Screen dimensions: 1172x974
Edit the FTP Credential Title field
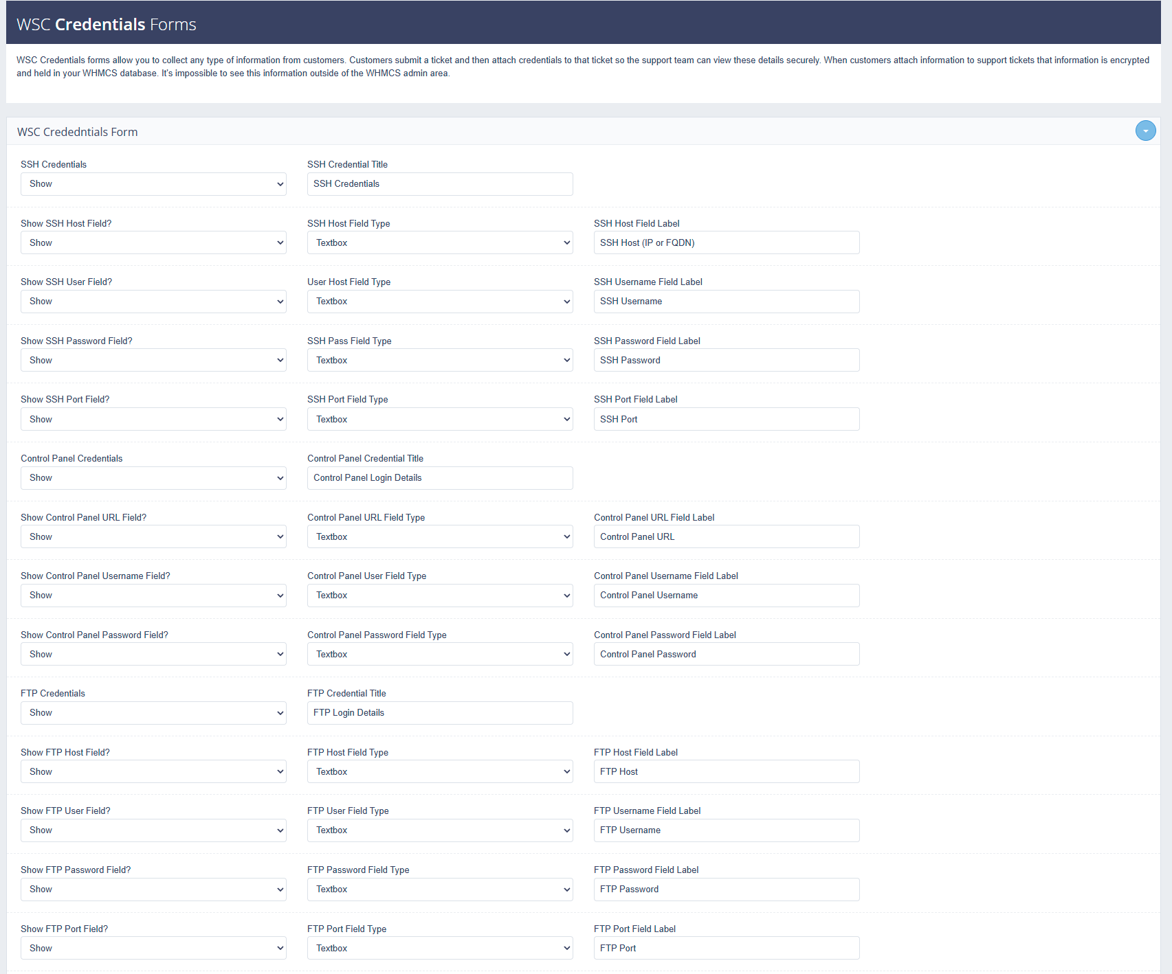point(440,713)
